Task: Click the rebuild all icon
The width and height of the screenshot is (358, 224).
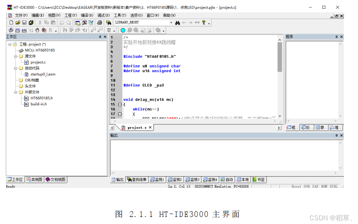Action: point(24,30)
